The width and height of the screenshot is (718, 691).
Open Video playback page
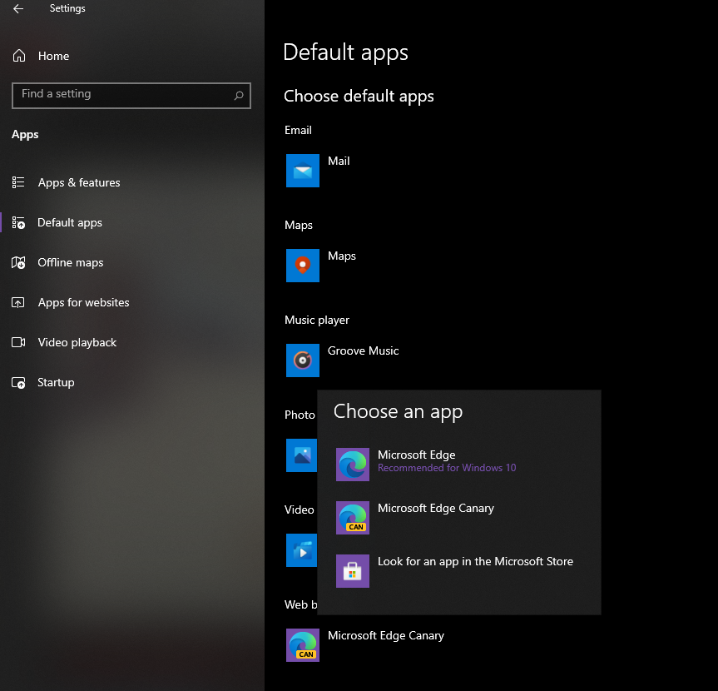point(77,342)
